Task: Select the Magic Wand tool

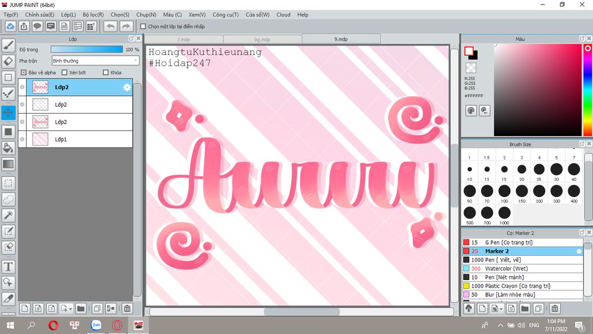Action: point(8,215)
